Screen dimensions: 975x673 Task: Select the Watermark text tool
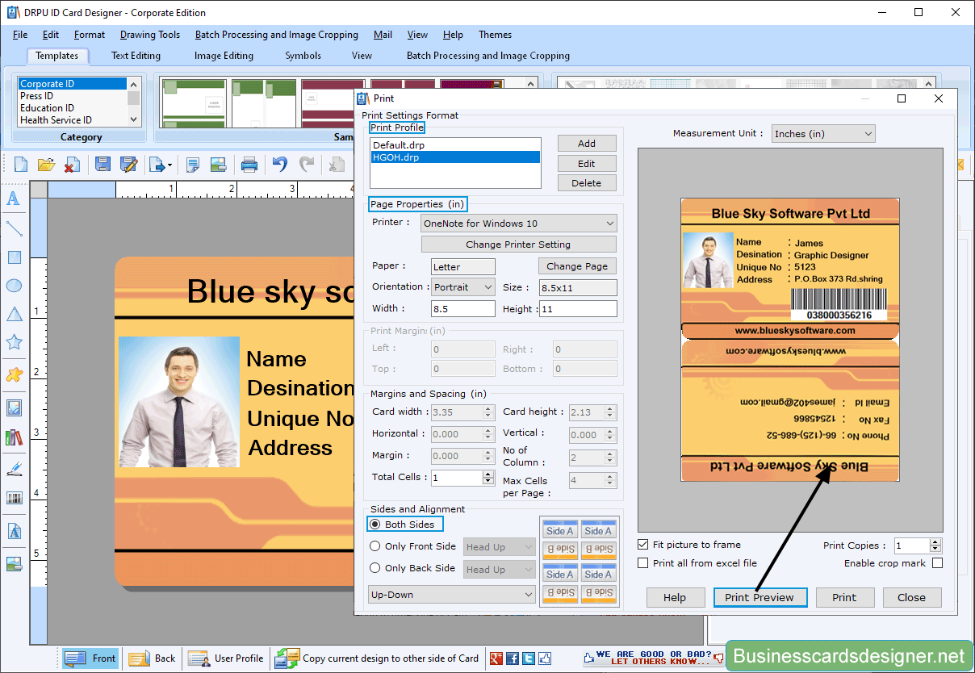[x=14, y=532]
